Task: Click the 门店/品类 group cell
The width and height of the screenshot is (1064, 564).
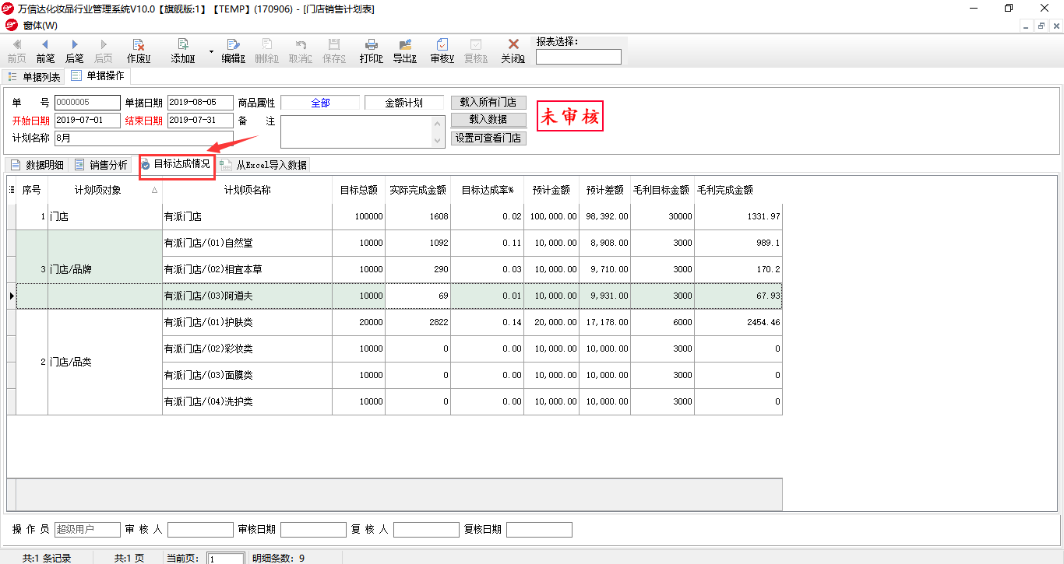Action: coord(105,362)
